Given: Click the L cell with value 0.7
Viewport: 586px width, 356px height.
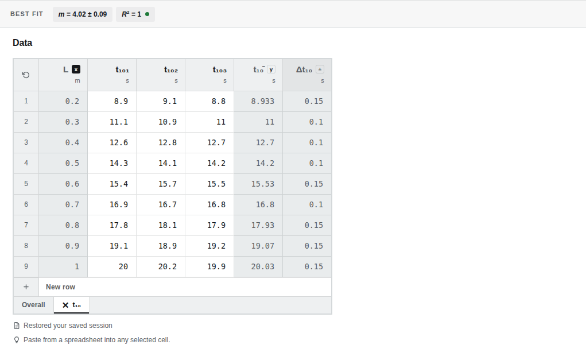Looking at the screenshot, I should tap(63, 204).
